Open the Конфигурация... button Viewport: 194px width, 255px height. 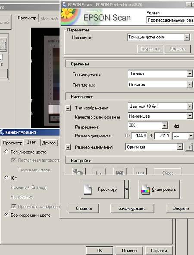[132, 208]
